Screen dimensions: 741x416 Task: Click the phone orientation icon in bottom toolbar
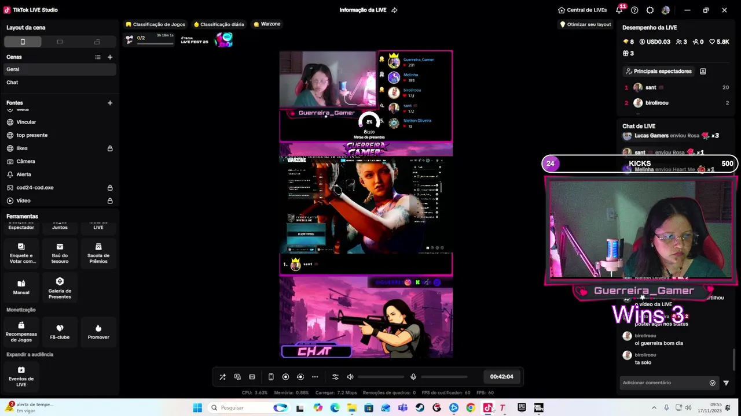(x=270, y=377)
